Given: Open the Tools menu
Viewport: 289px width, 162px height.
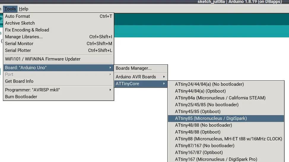Looking at the screenshot, I should tap(10, 9).
